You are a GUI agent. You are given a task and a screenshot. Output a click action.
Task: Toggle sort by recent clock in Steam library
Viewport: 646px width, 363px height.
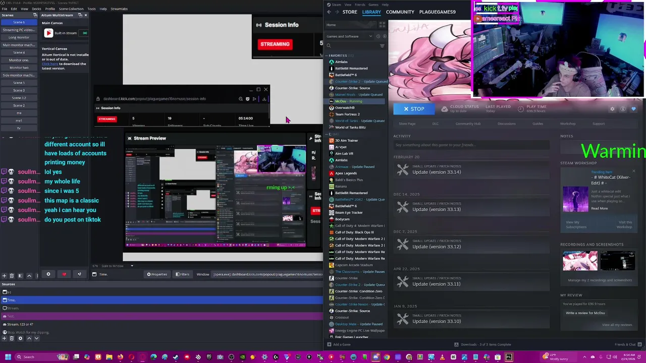point(378,36)
